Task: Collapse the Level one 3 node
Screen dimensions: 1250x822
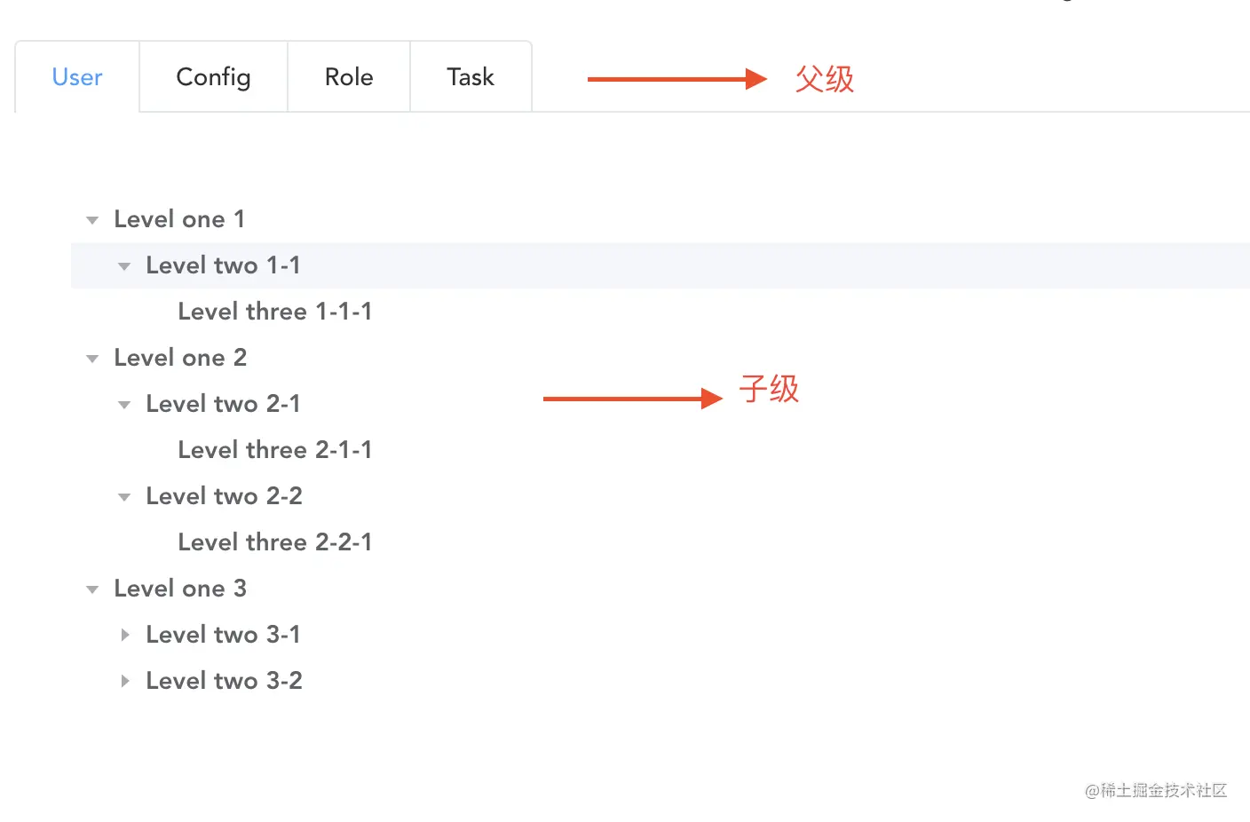Action: 91,589
